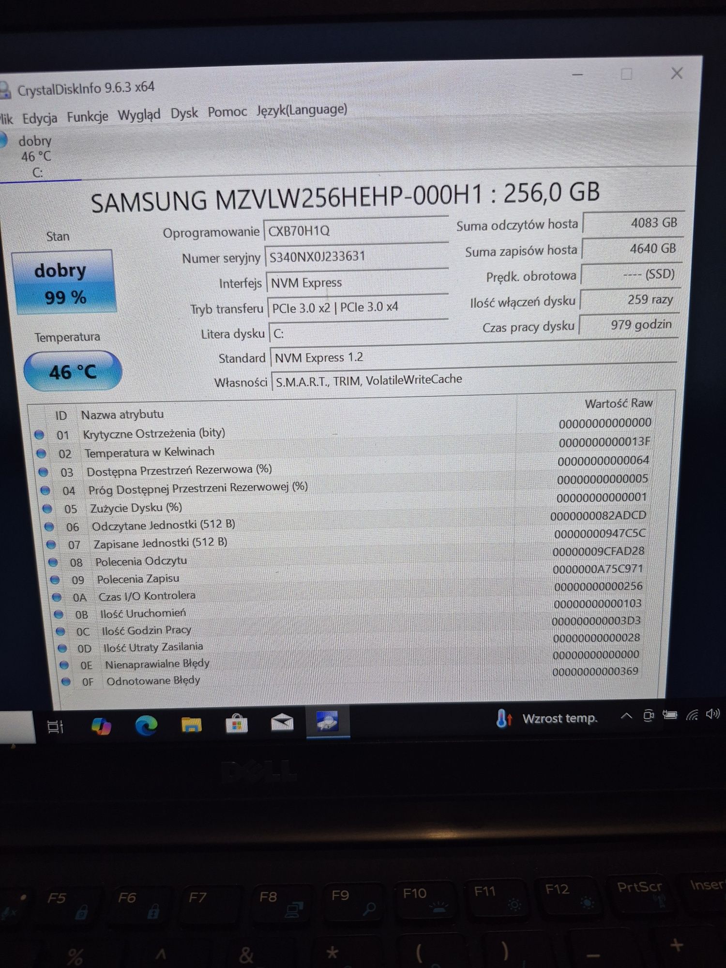Expand the hidden system tray icons chevron
The width and height of the screenshot is (726, 968).
626,716
